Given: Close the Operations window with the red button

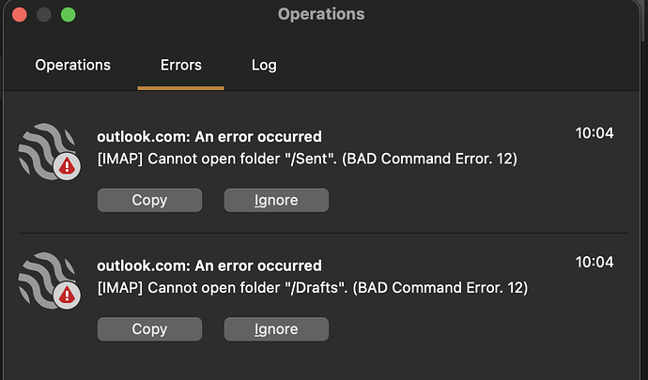Looking at the screenshot, I should pyautogui.click(x=20, y=15).
